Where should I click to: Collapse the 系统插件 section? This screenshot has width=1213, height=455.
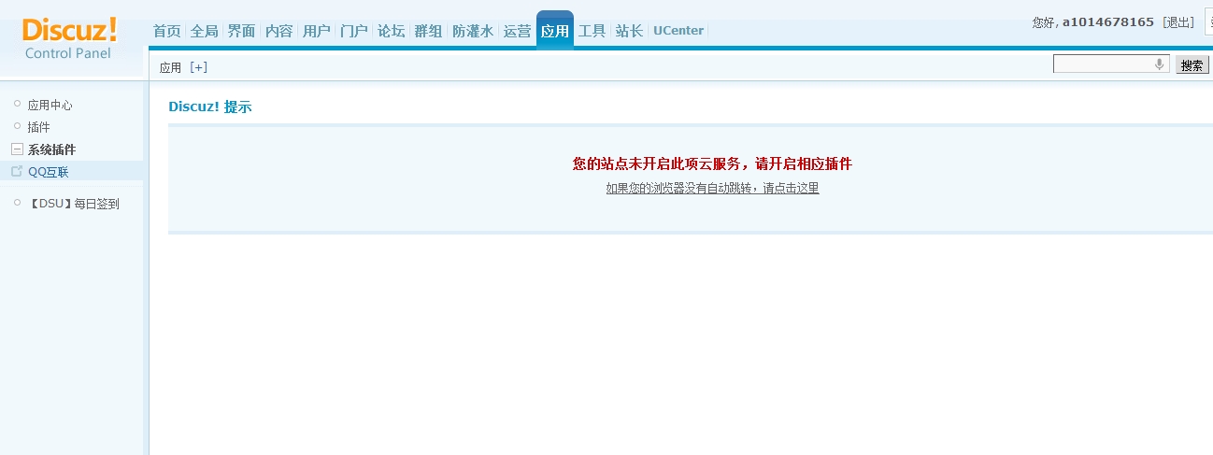tap(17, 149)
